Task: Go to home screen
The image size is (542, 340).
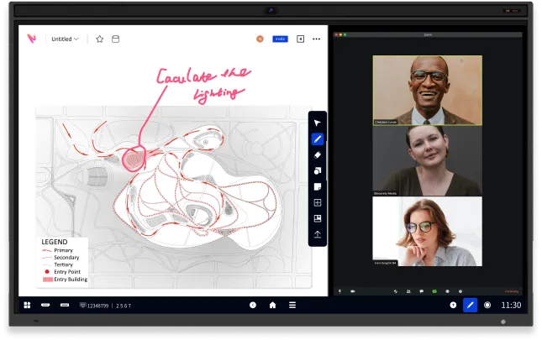Action: coord(272,305)
